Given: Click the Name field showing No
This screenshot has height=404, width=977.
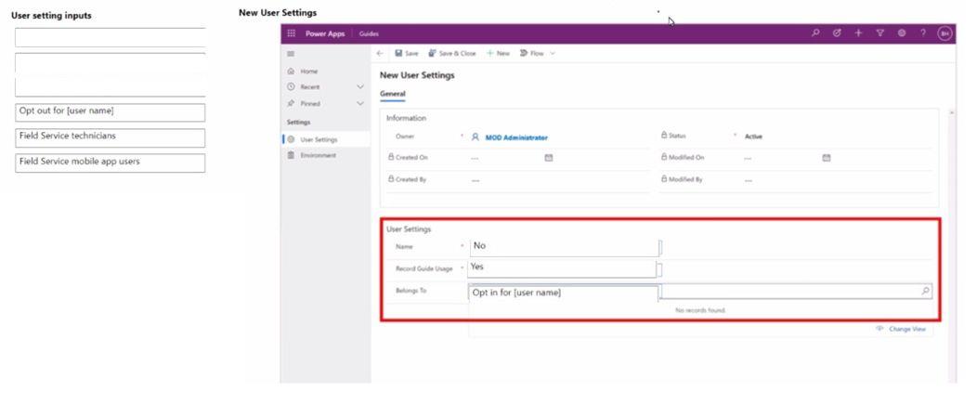Looking at the screenshot, I should 564,247.
